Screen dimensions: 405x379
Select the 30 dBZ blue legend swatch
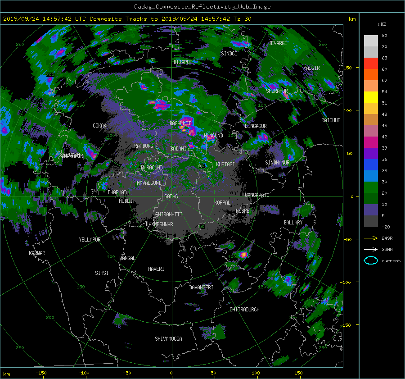[371, 176]
